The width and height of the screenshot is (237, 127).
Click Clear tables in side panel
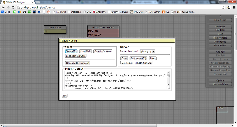pyautogui.click(x=220, y=45)
